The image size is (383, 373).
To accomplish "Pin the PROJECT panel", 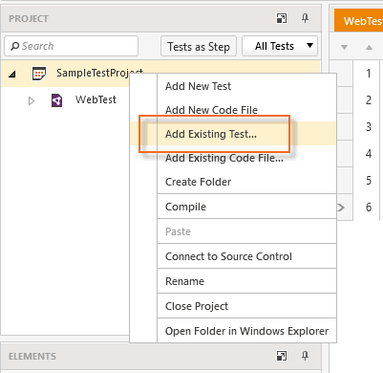I will pyautogui.click(x=305, y=18).
